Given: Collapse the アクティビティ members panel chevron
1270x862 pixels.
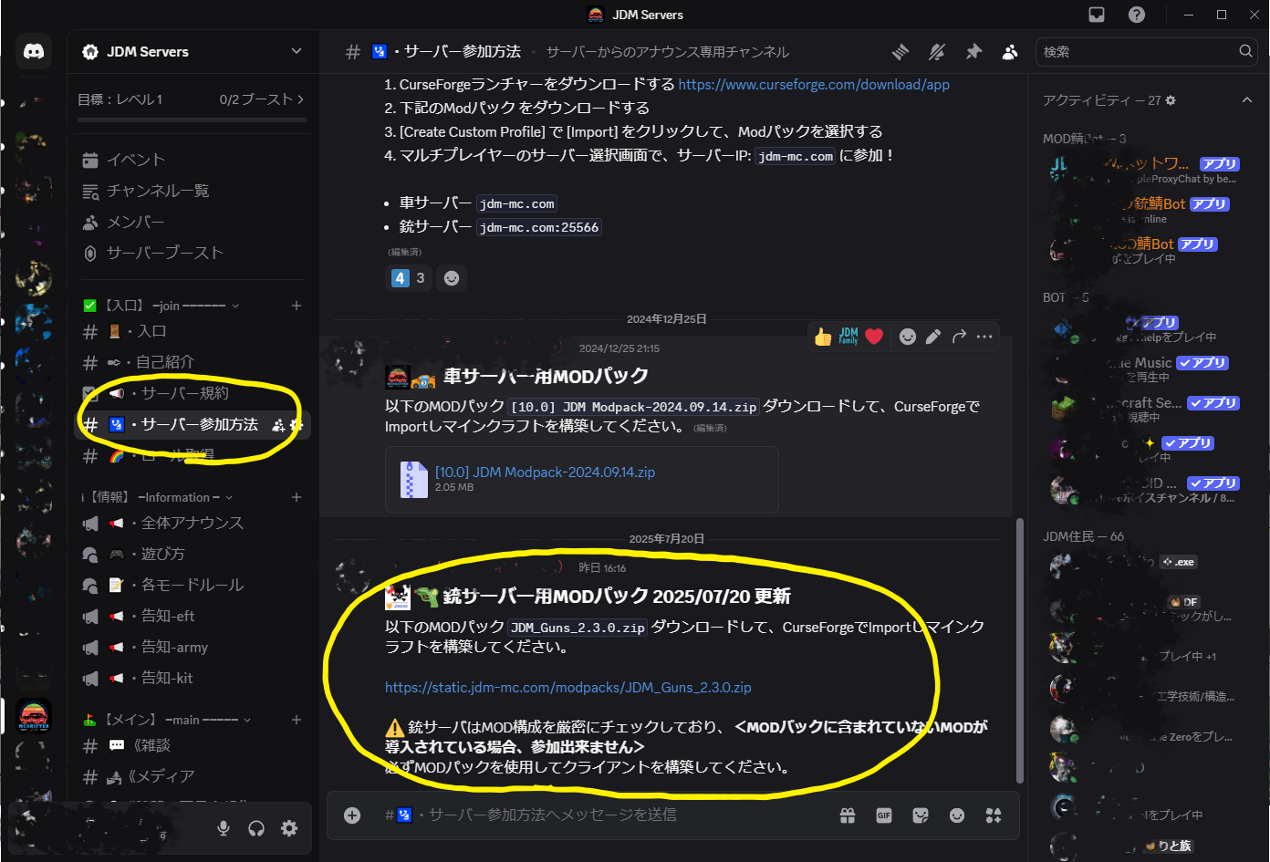Looking at the screenshot, I should point(1247,99).
